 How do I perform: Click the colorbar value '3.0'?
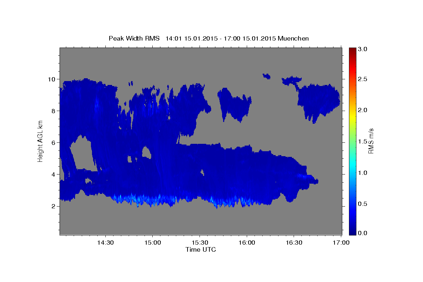coord(363,49)
